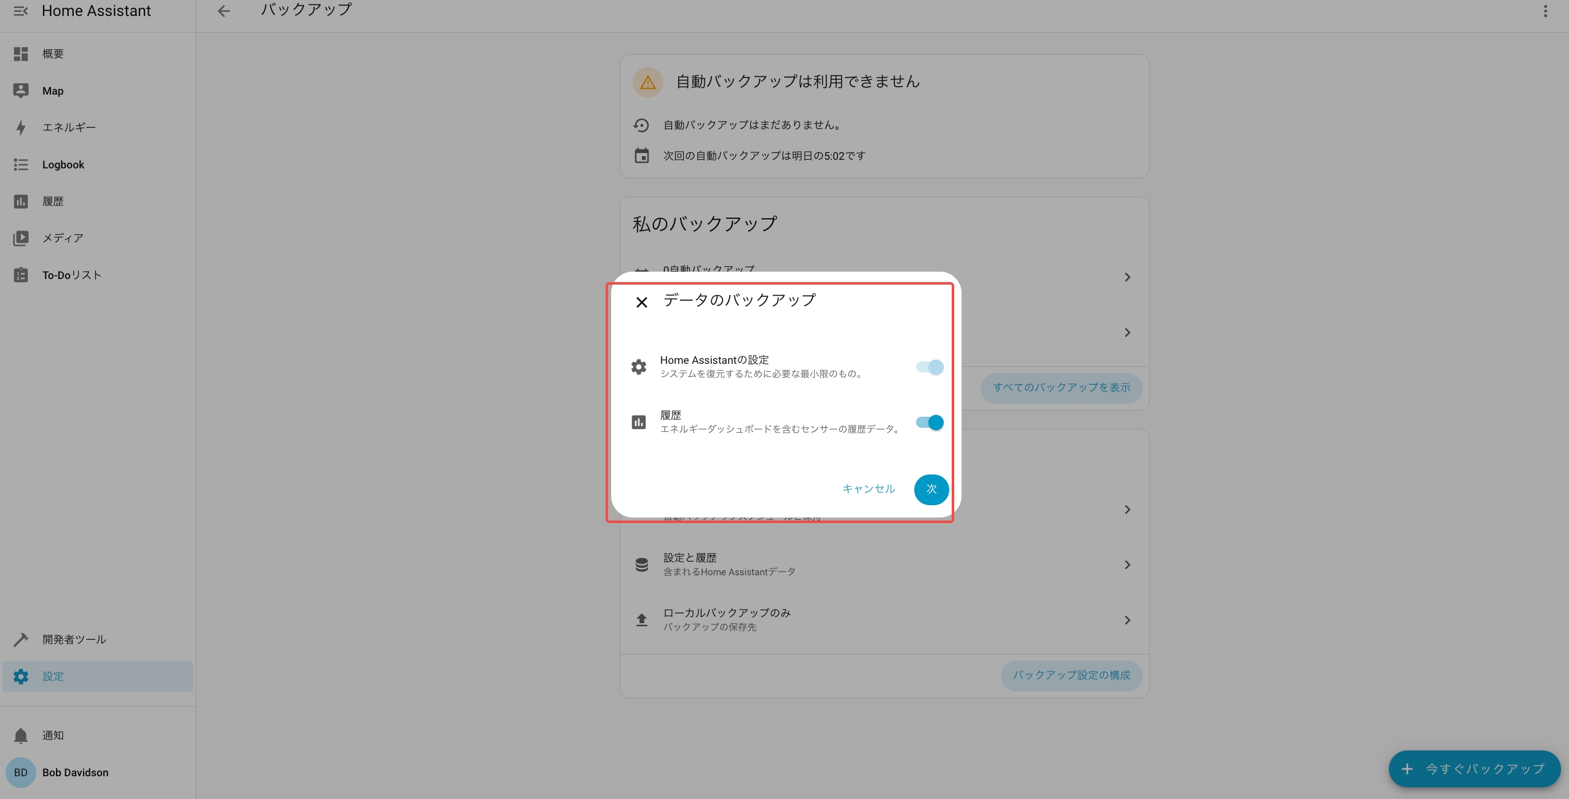Click the エネルギー lightning bolt icon

(x=21, y=128)
